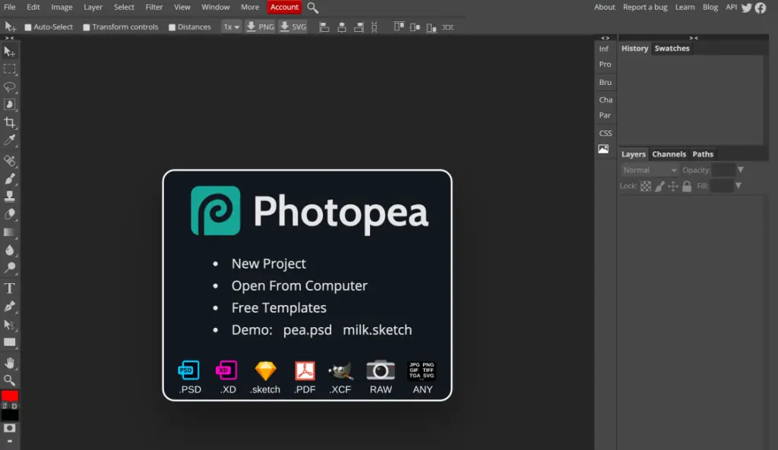The height and width of the screenshot is (450, 778).
Task: Expand the side panel strip arrows
Action: 605,38
